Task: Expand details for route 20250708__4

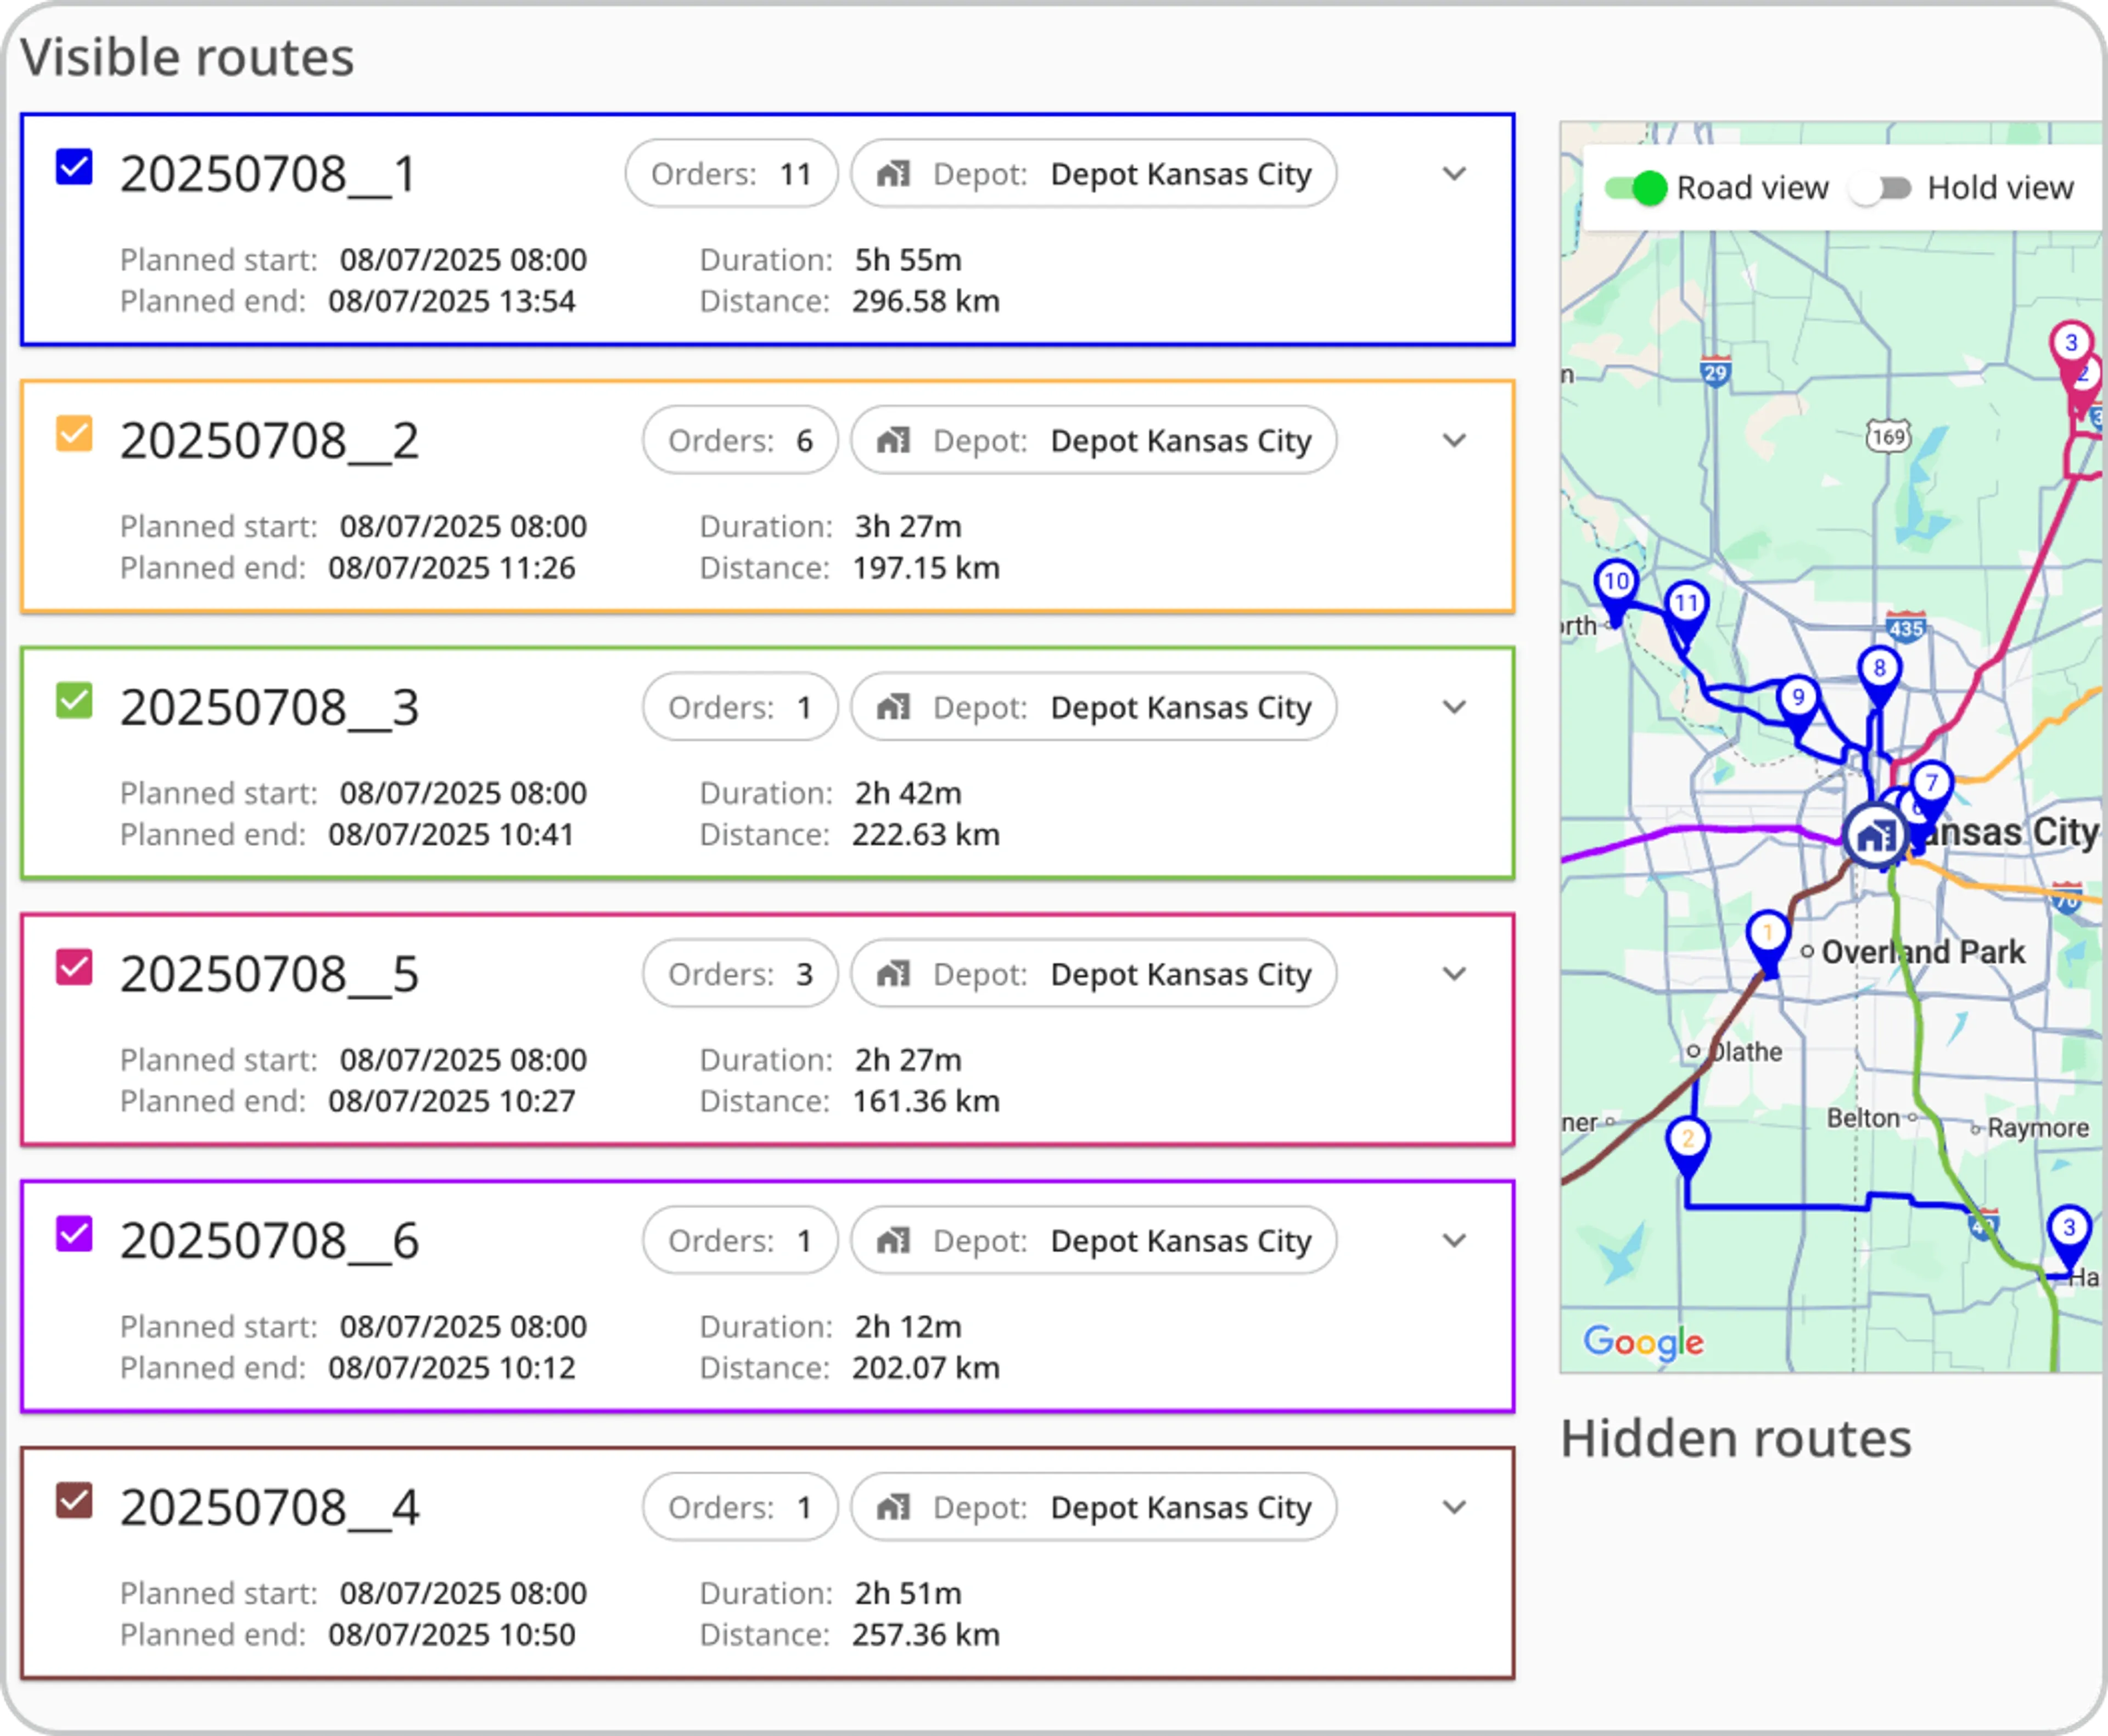Action: (1455, 1507)
